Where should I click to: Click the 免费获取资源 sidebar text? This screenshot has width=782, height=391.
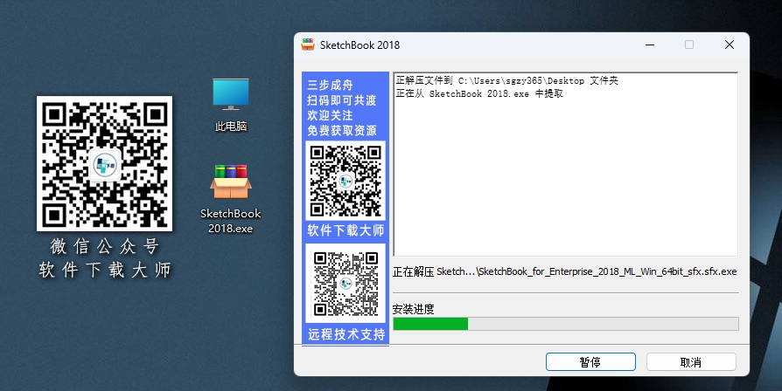point(342,130)
